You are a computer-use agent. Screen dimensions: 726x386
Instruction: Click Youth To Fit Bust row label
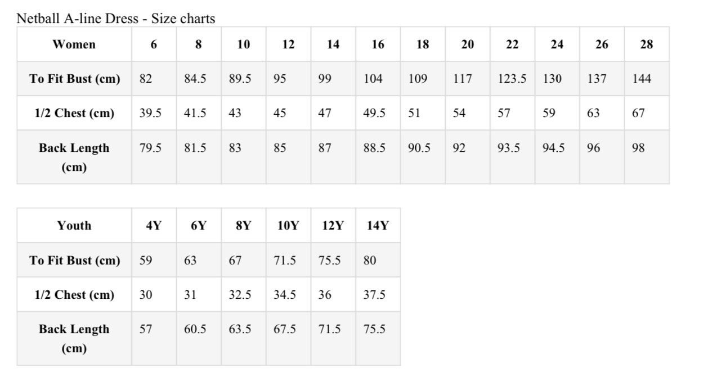74,260
